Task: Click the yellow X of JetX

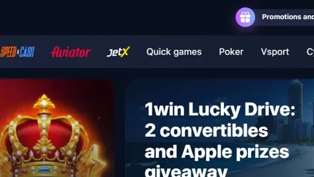Action: click(125, 52)
